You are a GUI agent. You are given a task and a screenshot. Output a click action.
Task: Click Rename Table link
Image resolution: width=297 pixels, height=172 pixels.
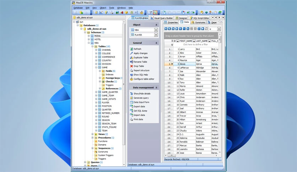[x=140, y=62]
